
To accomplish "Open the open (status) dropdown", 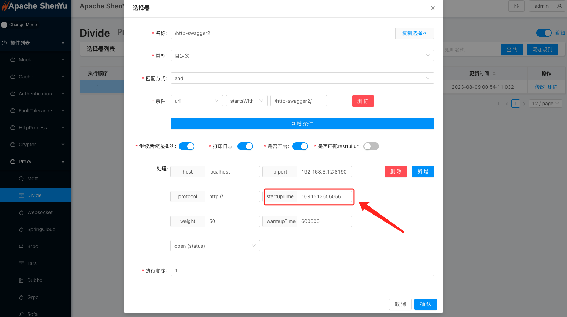I will (x=215, y=246).
